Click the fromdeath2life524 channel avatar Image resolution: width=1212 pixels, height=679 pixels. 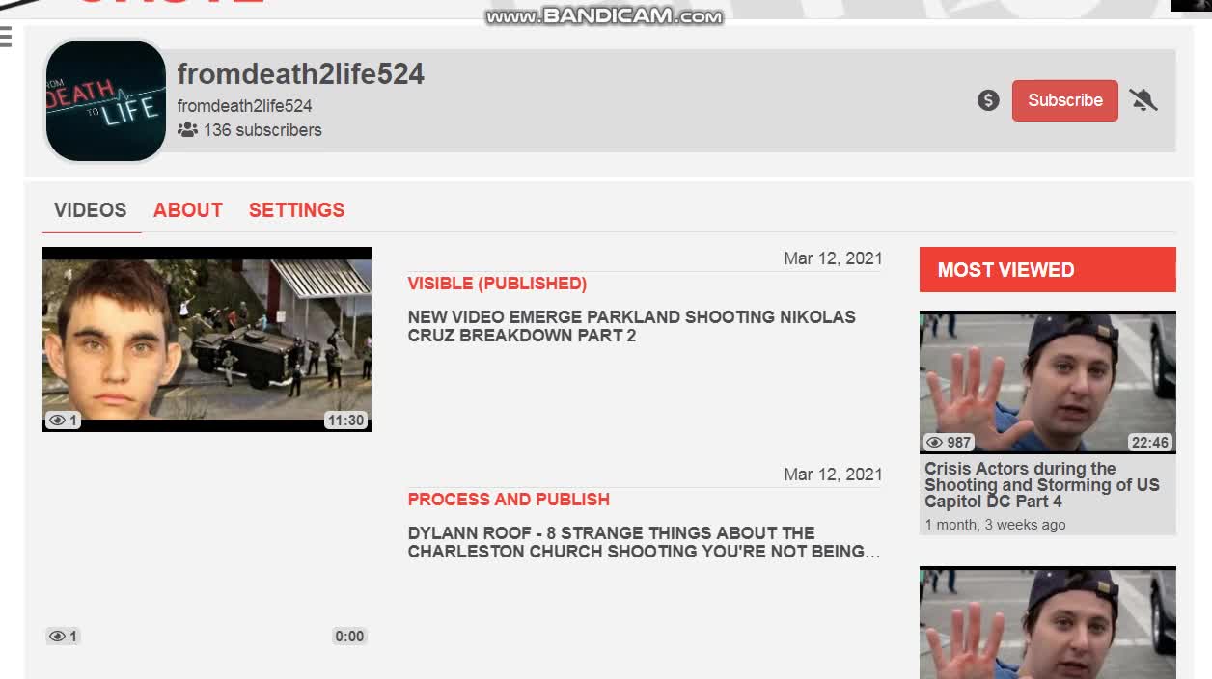pyautogui.click(x=105, y=100)
